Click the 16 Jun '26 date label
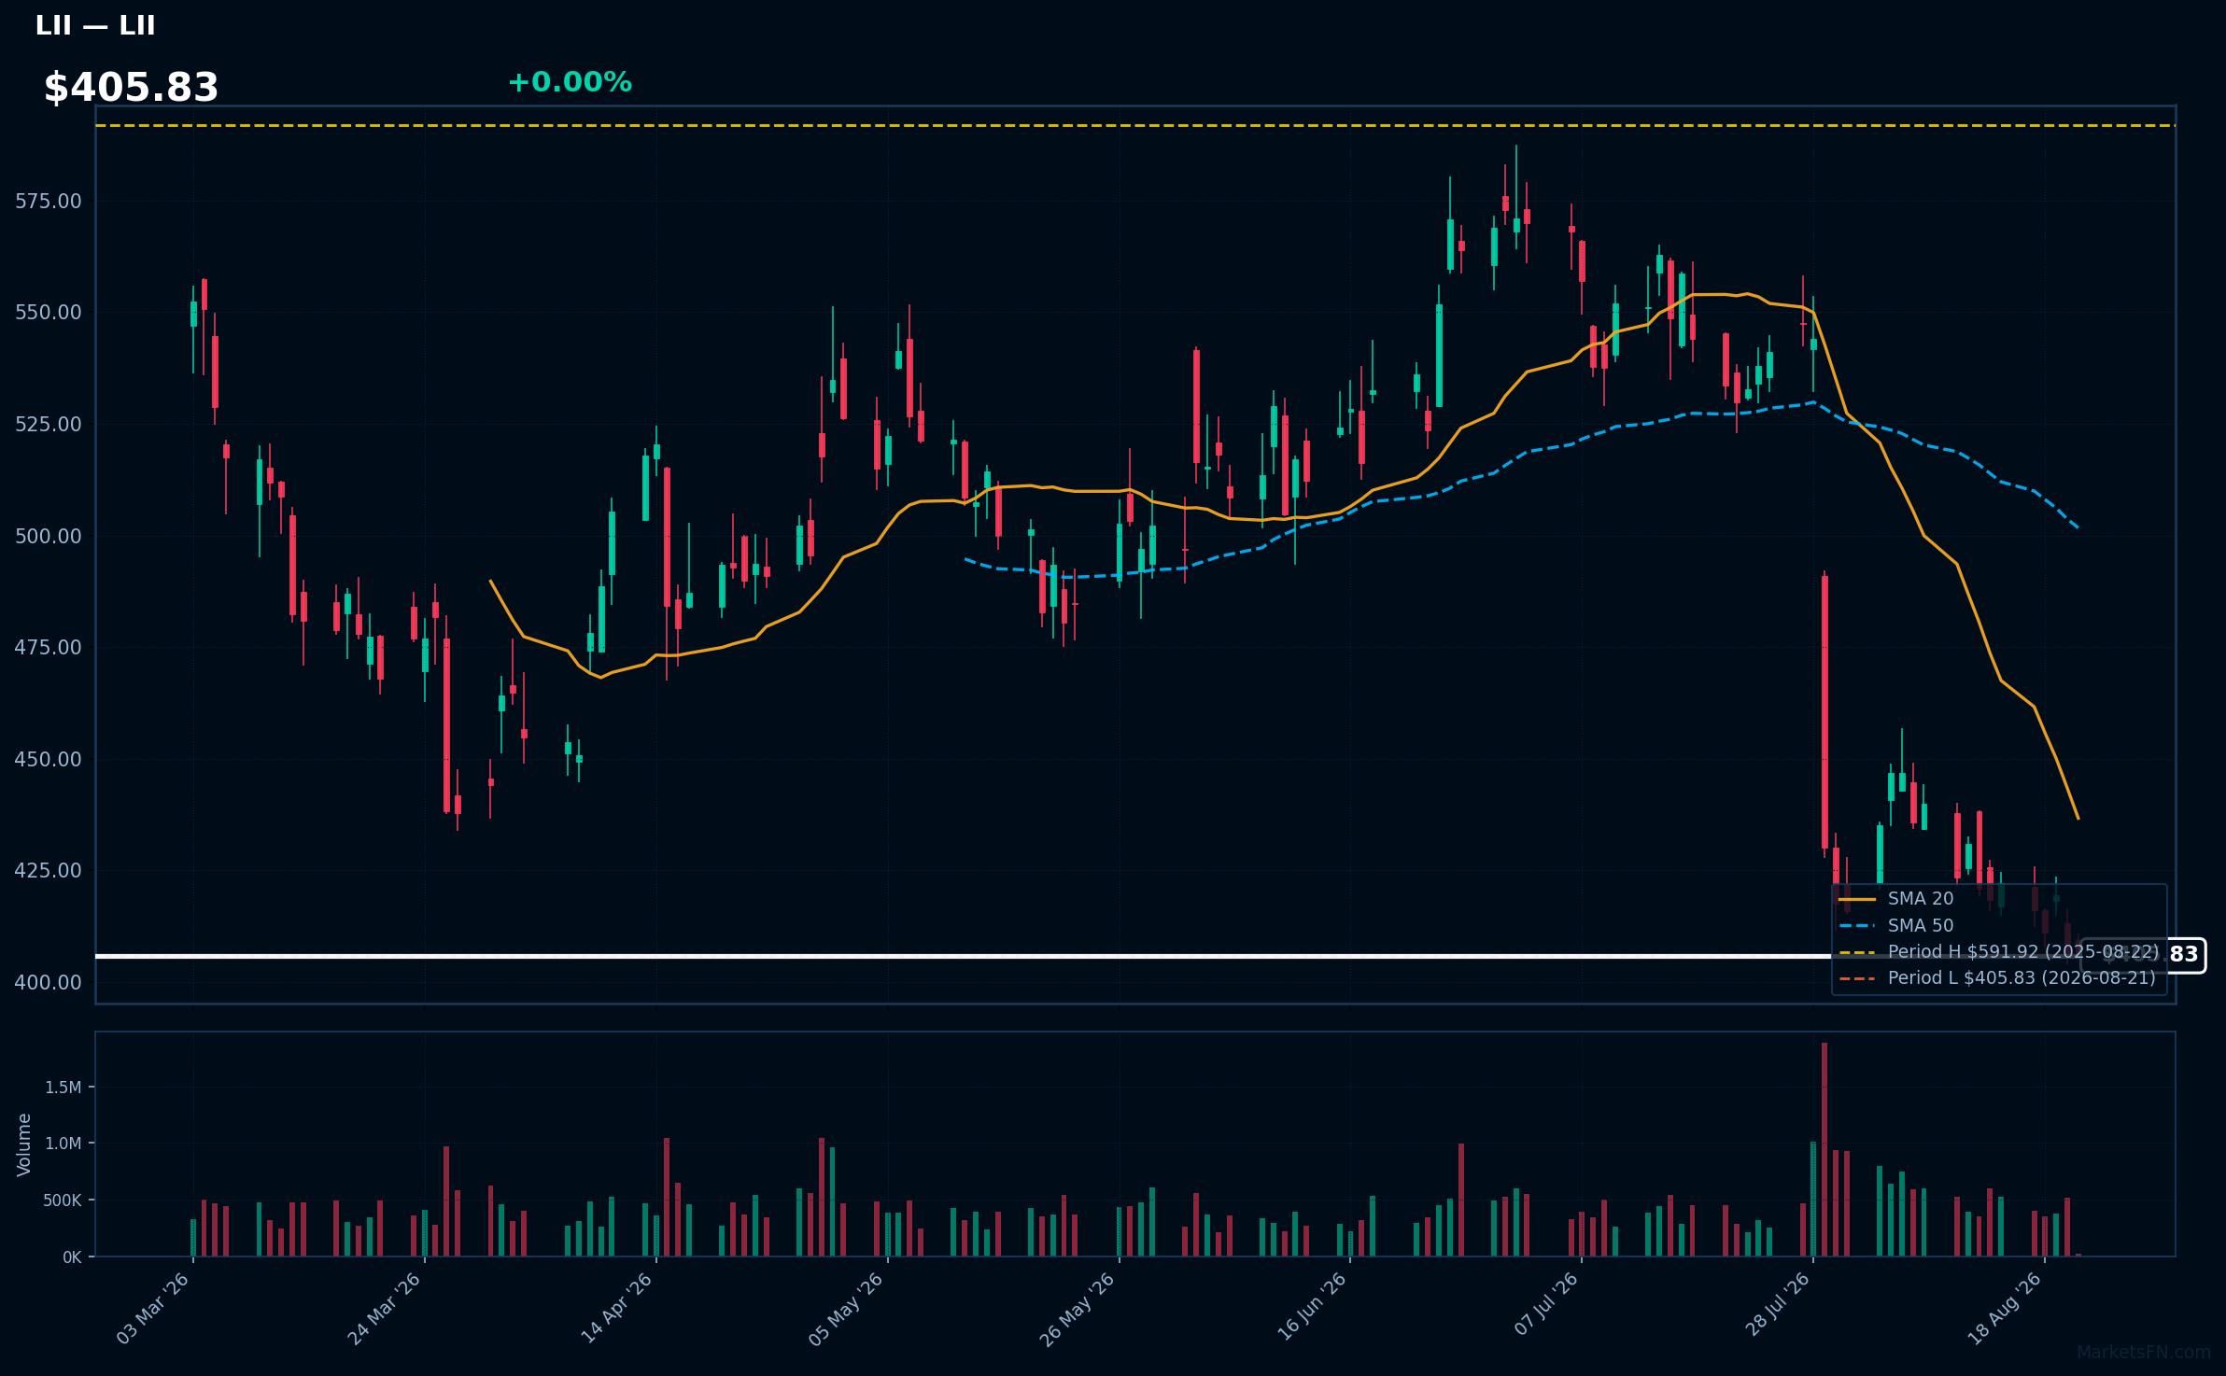2226x1376 pixels. [x=1311, y=1307]
